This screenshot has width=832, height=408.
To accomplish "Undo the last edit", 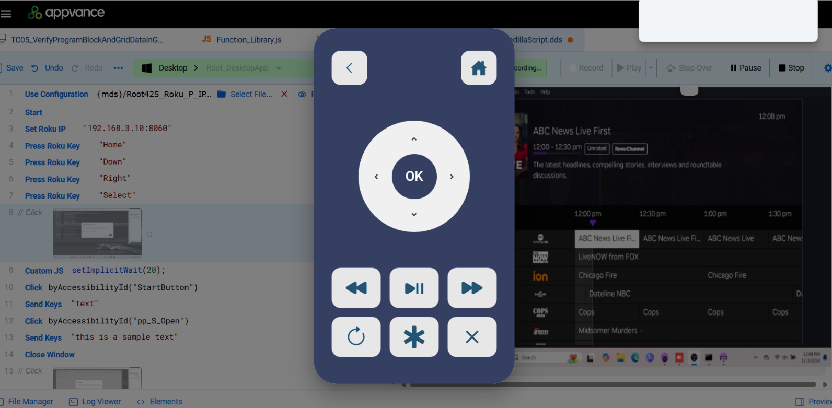I will click(47, 68).
